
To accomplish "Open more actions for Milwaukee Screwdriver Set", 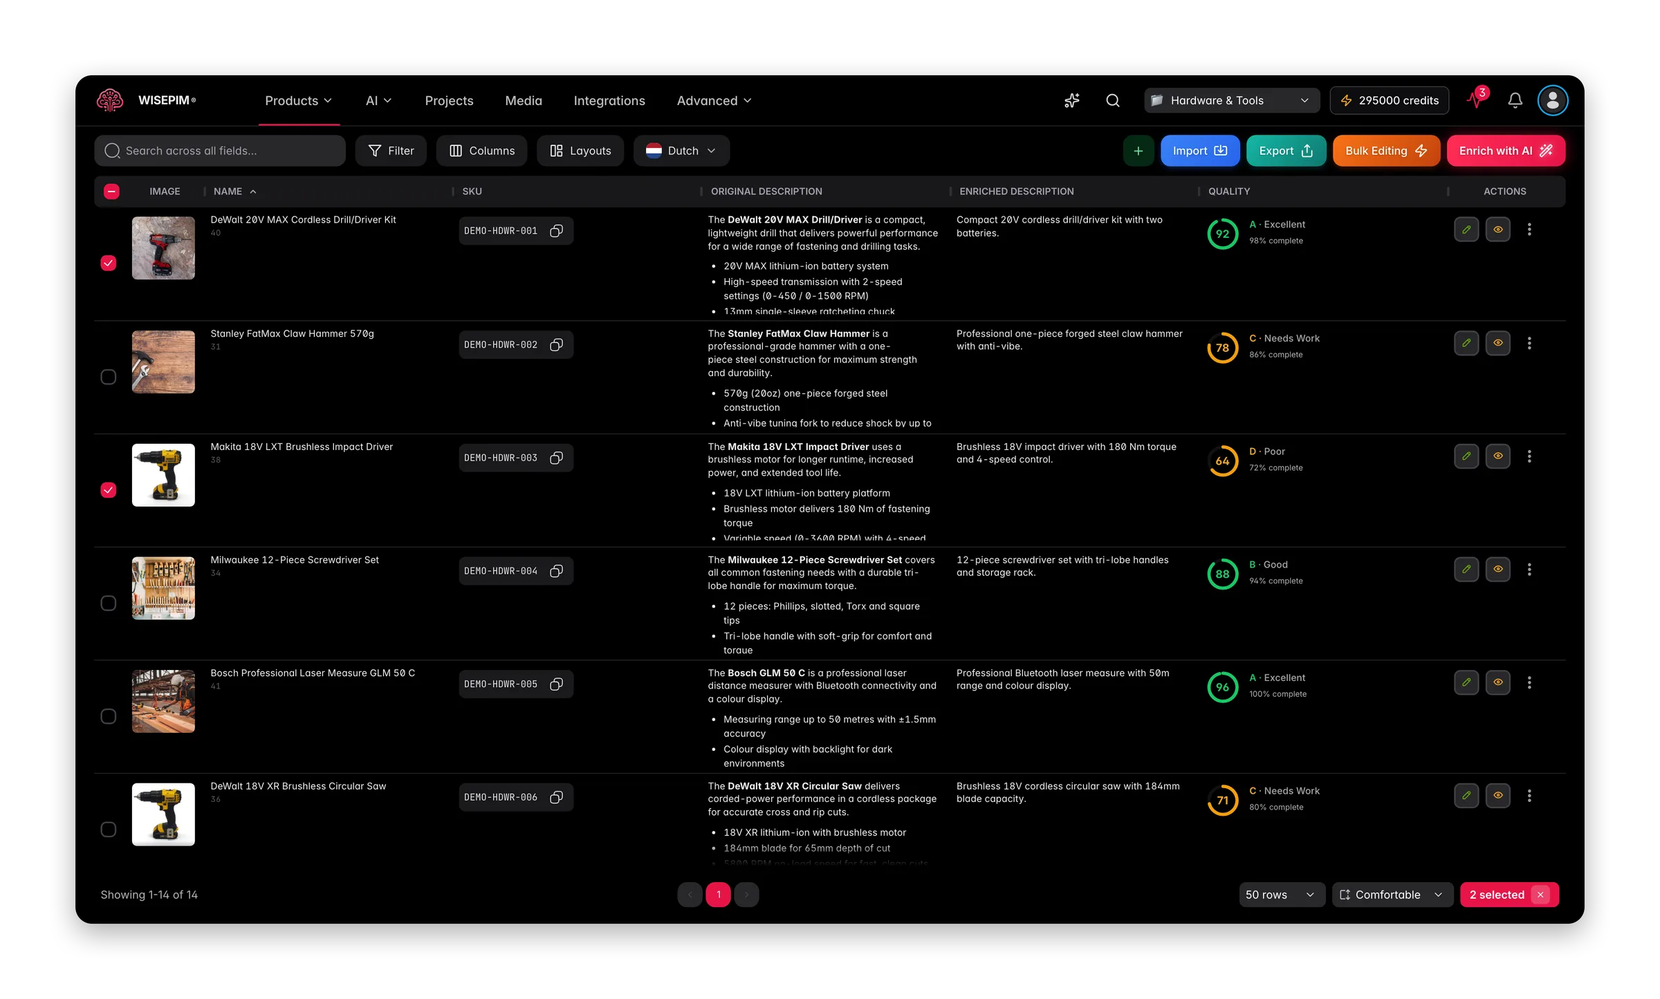I will (1529, 570).
